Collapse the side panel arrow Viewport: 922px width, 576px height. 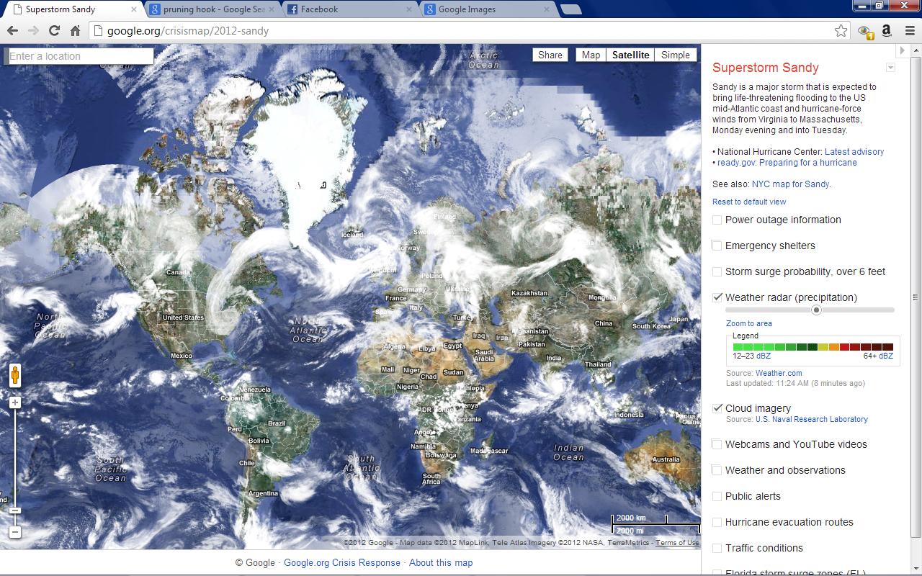pyautogui.click(x=902, y=50)
